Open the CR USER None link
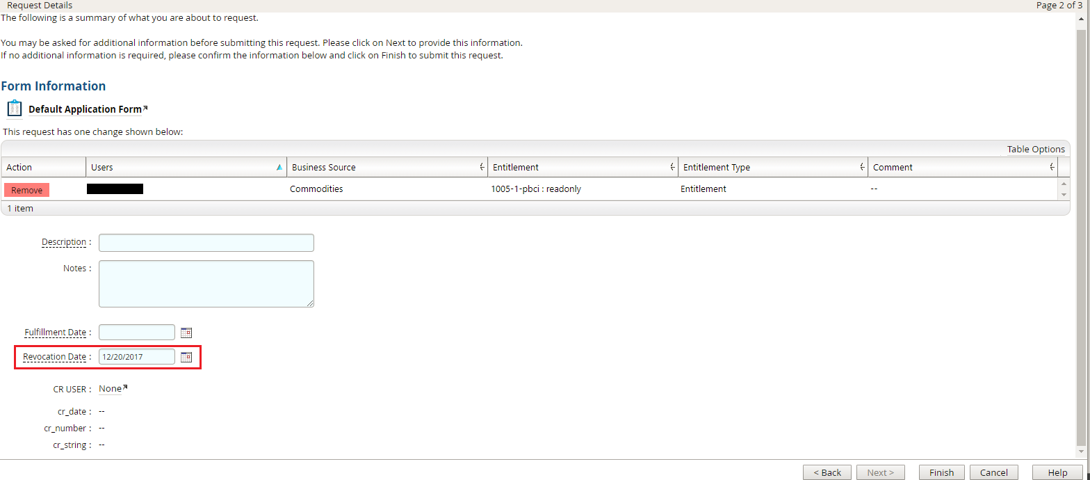This screenshot has height=480, width=1090. [x=111, y=389]
